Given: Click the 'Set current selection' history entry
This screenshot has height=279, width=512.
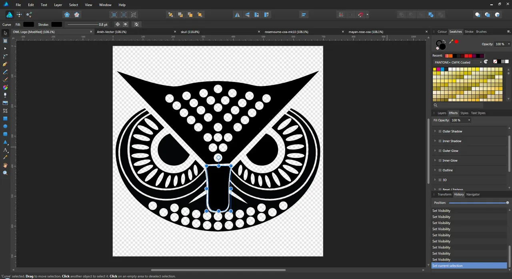Looking at the screenshot, I should pos(469,266).
